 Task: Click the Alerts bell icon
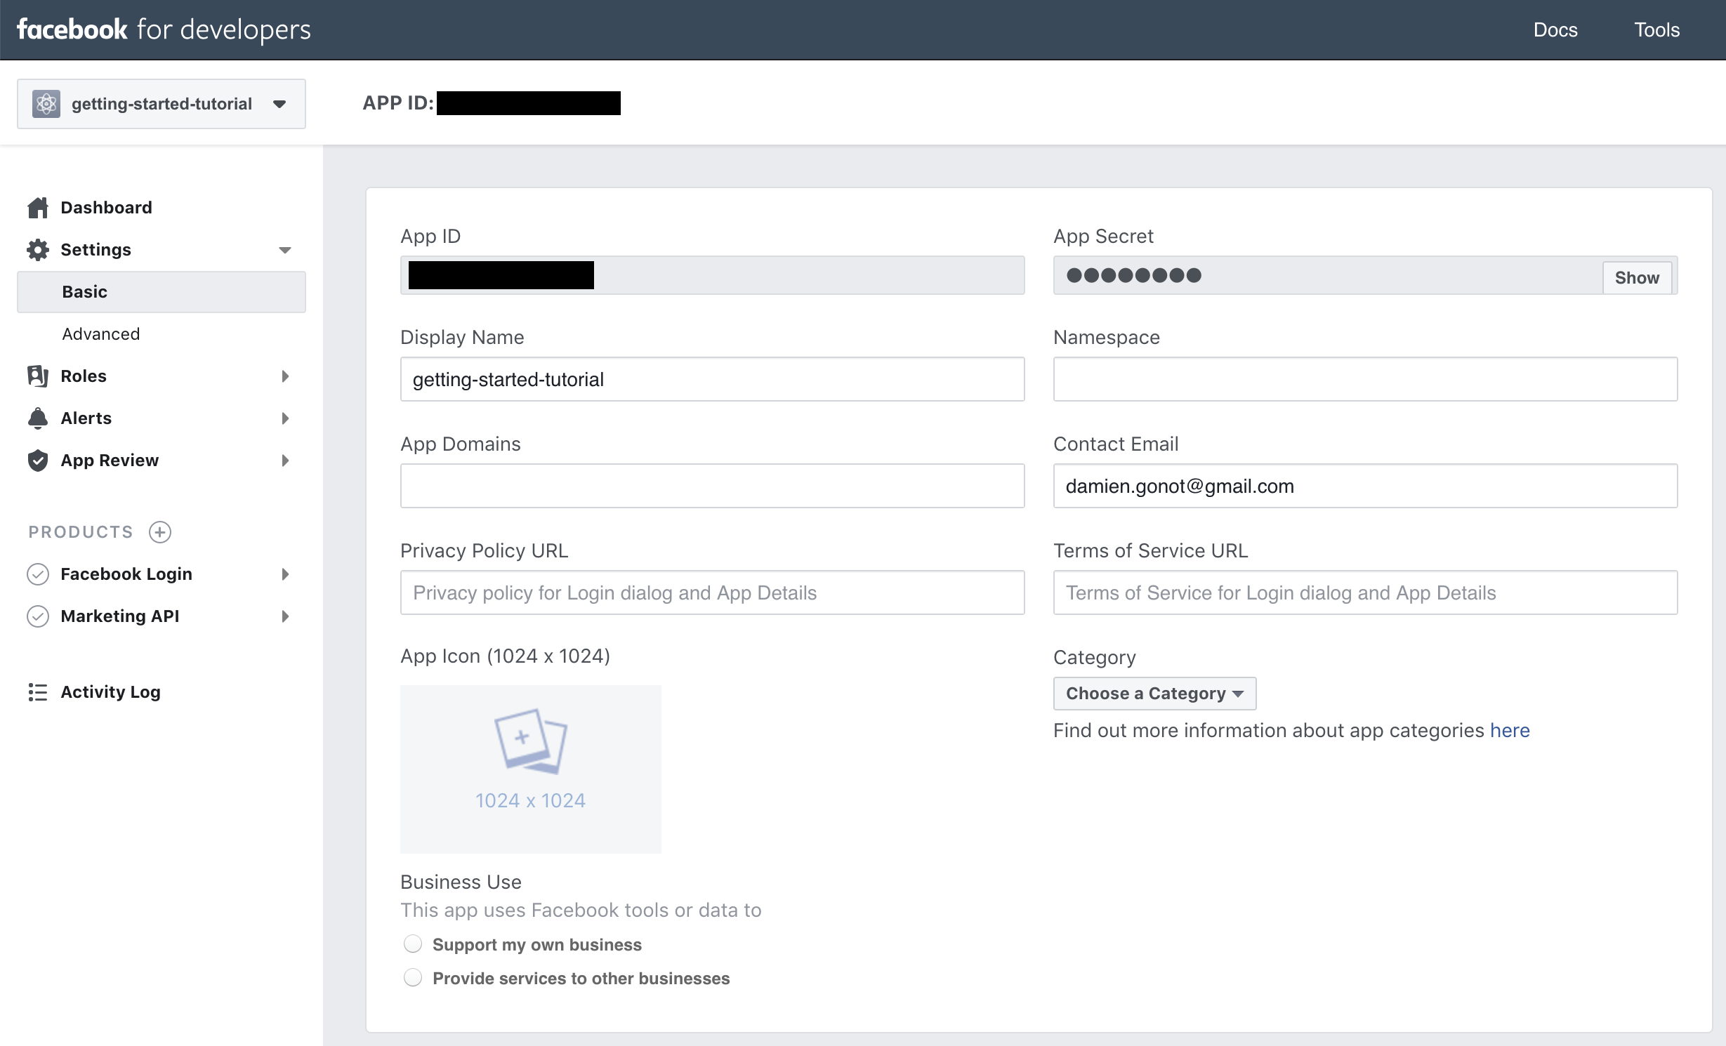38,418
